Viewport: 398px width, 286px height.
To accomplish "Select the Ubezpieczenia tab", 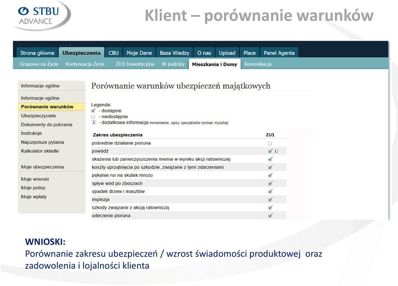I will pos(81,53).
